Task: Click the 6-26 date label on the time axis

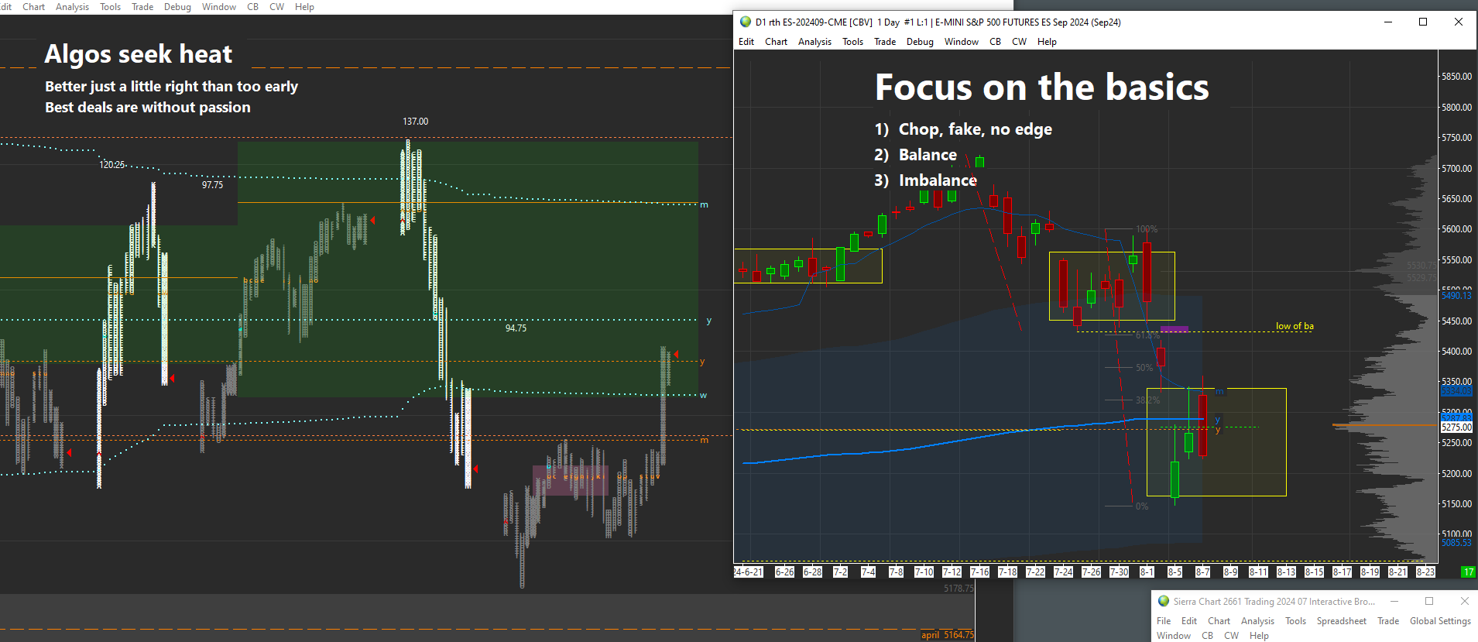Action: 784,572
